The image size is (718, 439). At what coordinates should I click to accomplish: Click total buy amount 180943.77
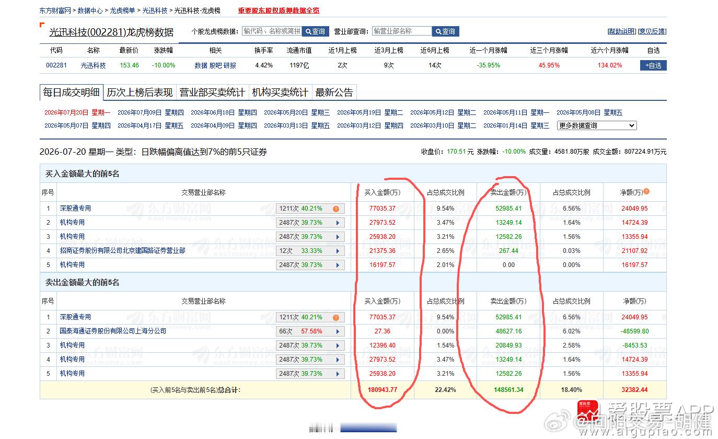tap(383, 390)
